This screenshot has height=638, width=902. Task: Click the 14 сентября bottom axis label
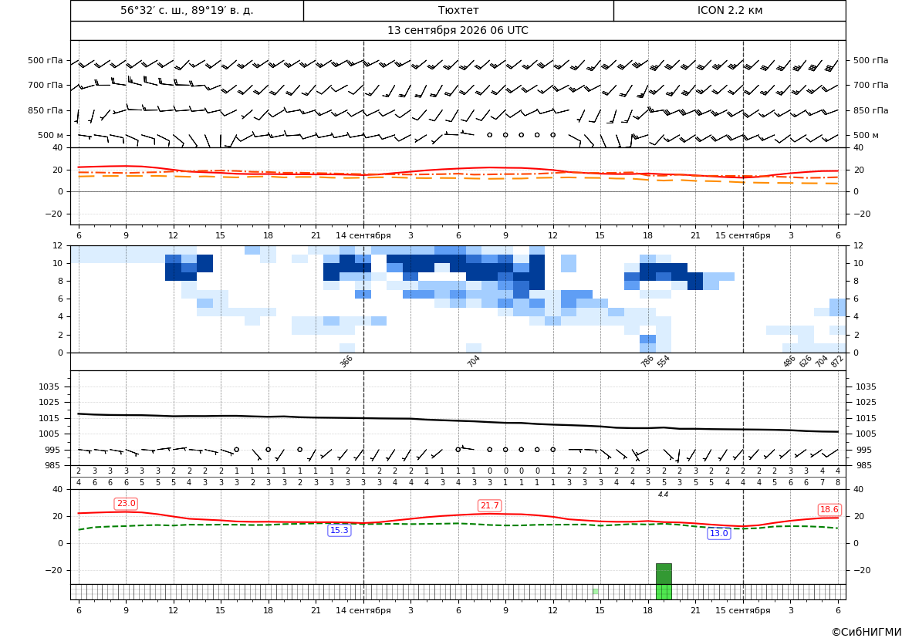coord(363,610)
